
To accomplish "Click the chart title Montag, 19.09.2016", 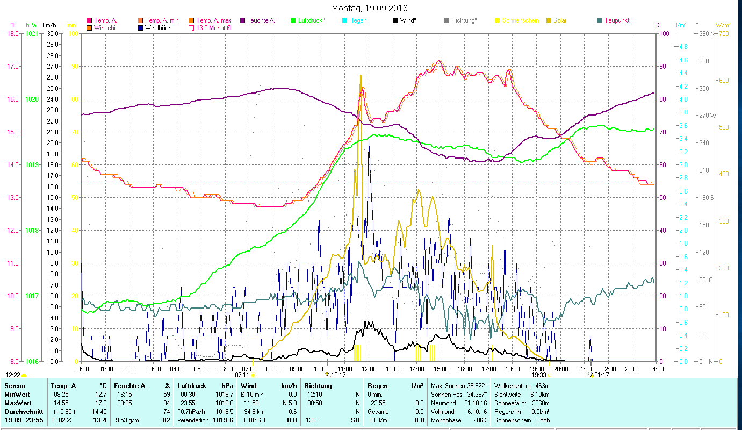I will click(x=370, y=8).
